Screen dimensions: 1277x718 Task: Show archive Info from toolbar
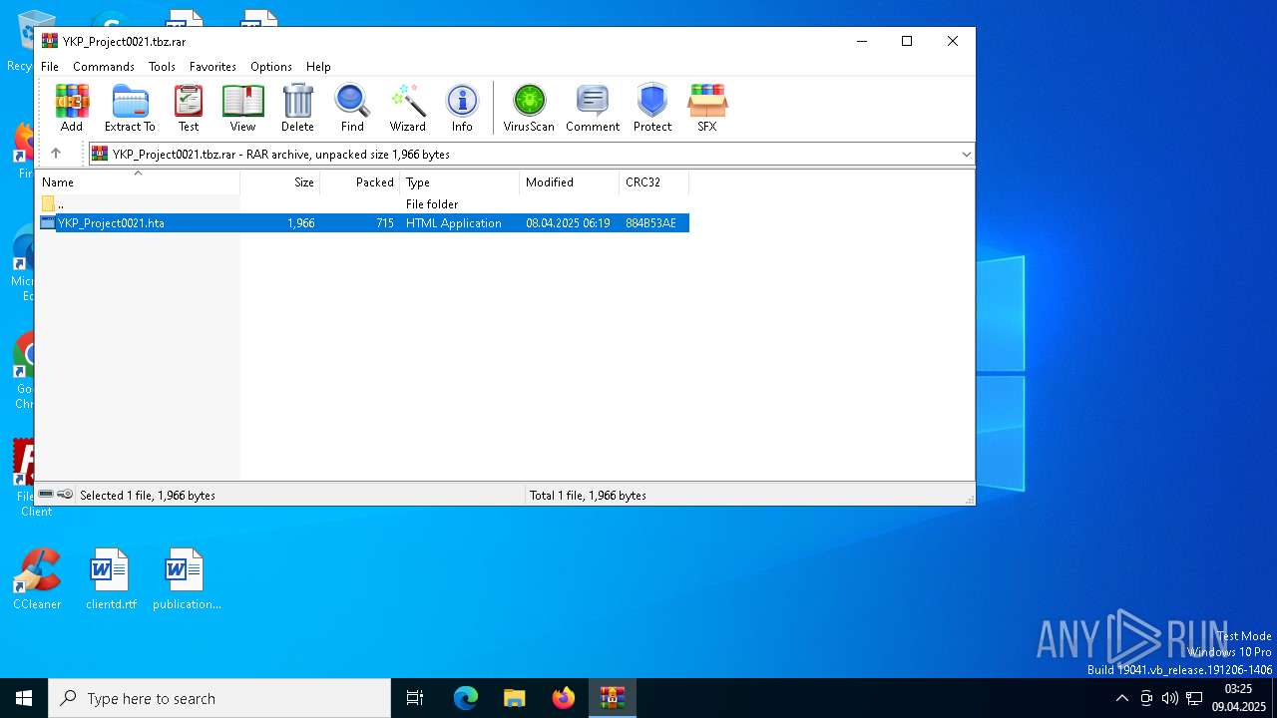462,108
